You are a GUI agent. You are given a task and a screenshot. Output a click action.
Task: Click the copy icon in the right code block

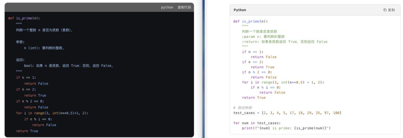(x=385, y=10)
